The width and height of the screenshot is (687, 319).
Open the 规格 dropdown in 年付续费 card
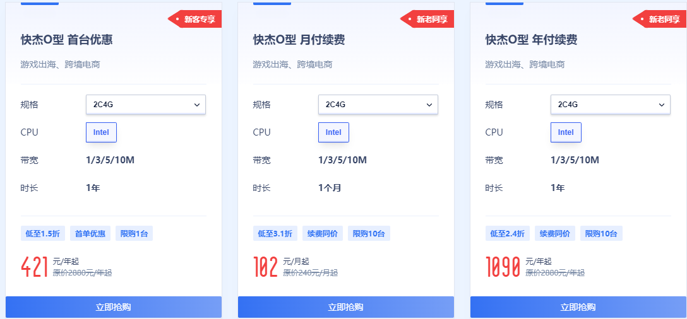tap(610, 105)
